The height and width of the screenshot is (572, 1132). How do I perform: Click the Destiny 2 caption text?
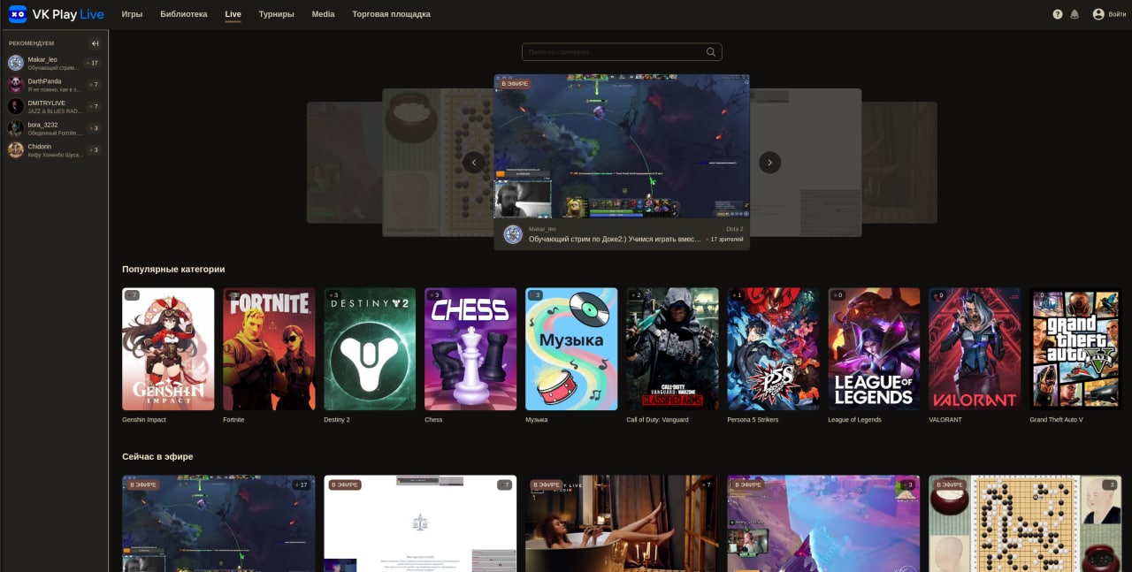coord(337,420)
